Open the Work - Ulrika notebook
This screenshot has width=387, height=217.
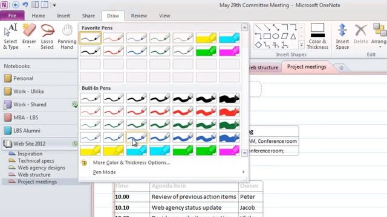(39, 91)
